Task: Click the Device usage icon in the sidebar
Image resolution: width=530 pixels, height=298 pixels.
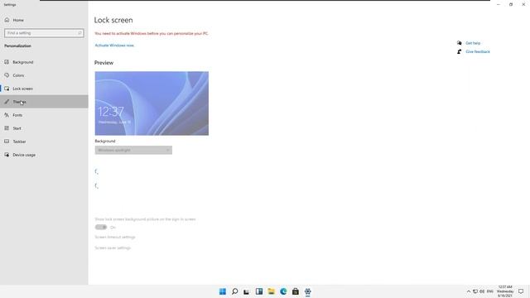Action: click(7, 155)
